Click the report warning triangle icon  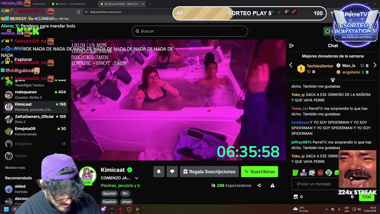point(273,185)
